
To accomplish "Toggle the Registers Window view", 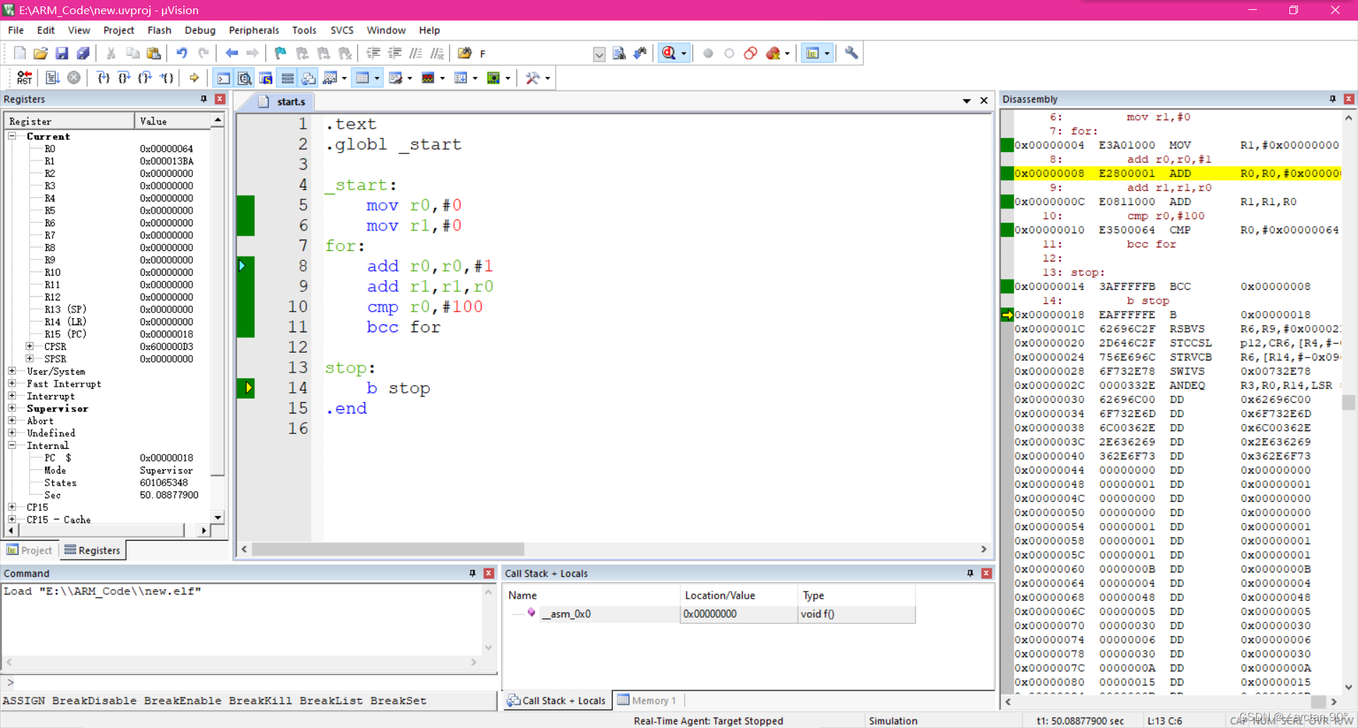I will click(287, 78).
